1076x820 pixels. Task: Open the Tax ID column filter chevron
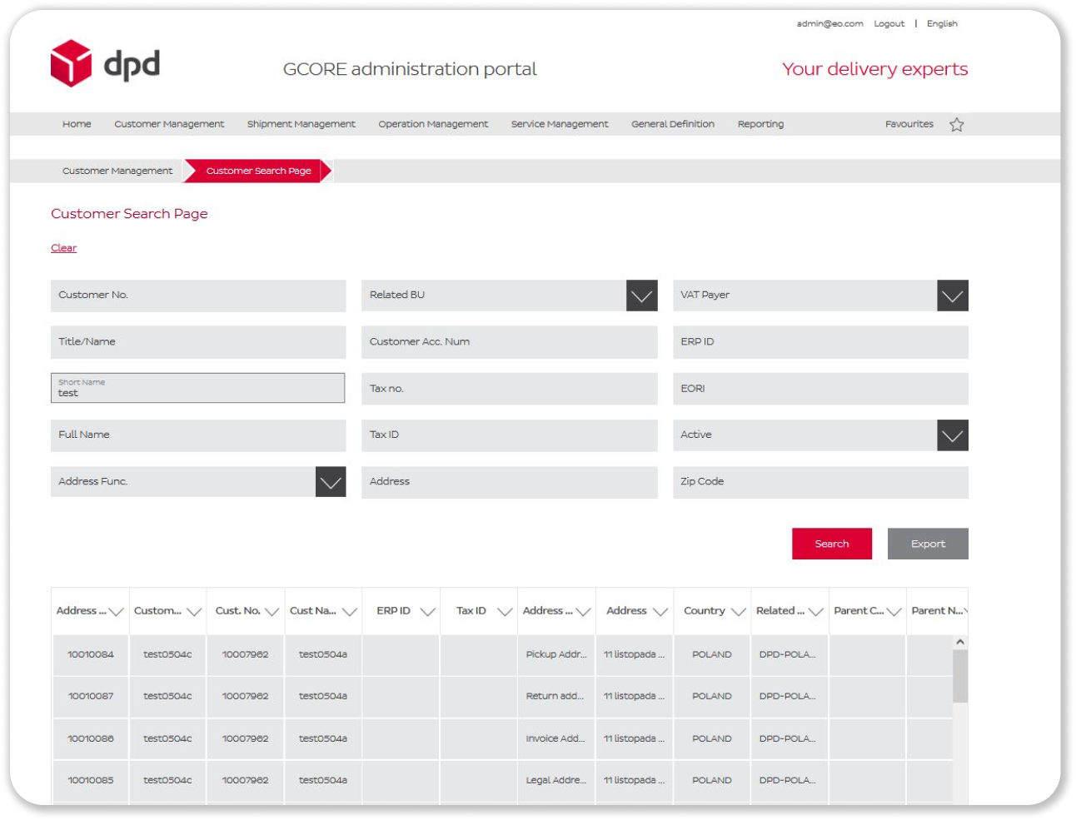tap(505, 611)
